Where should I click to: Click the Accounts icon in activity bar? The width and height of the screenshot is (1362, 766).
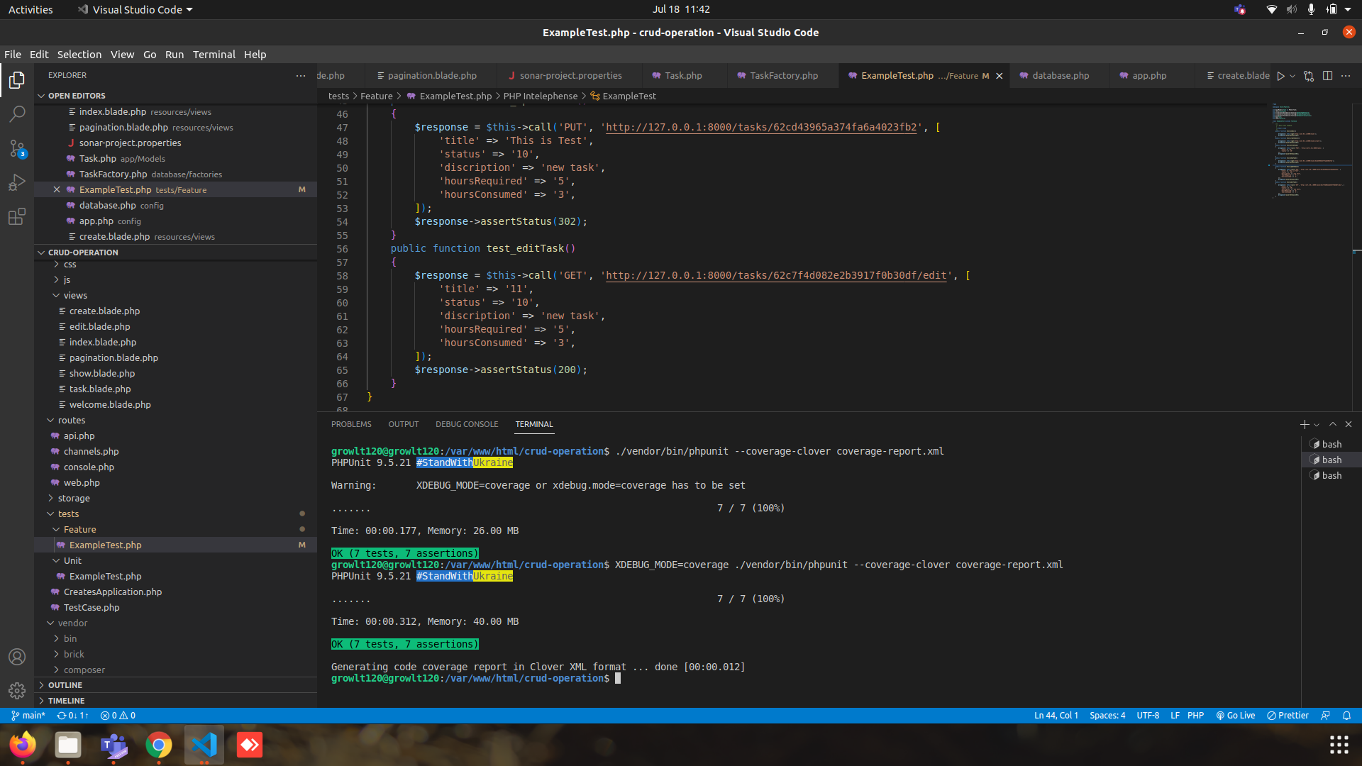point(17,657)
